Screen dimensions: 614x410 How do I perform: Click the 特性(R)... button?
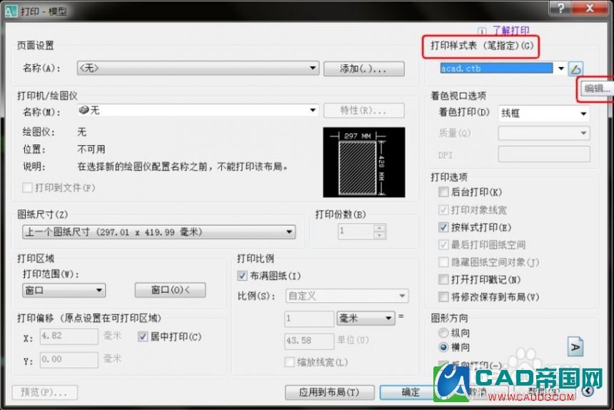(x=364, y=111)
